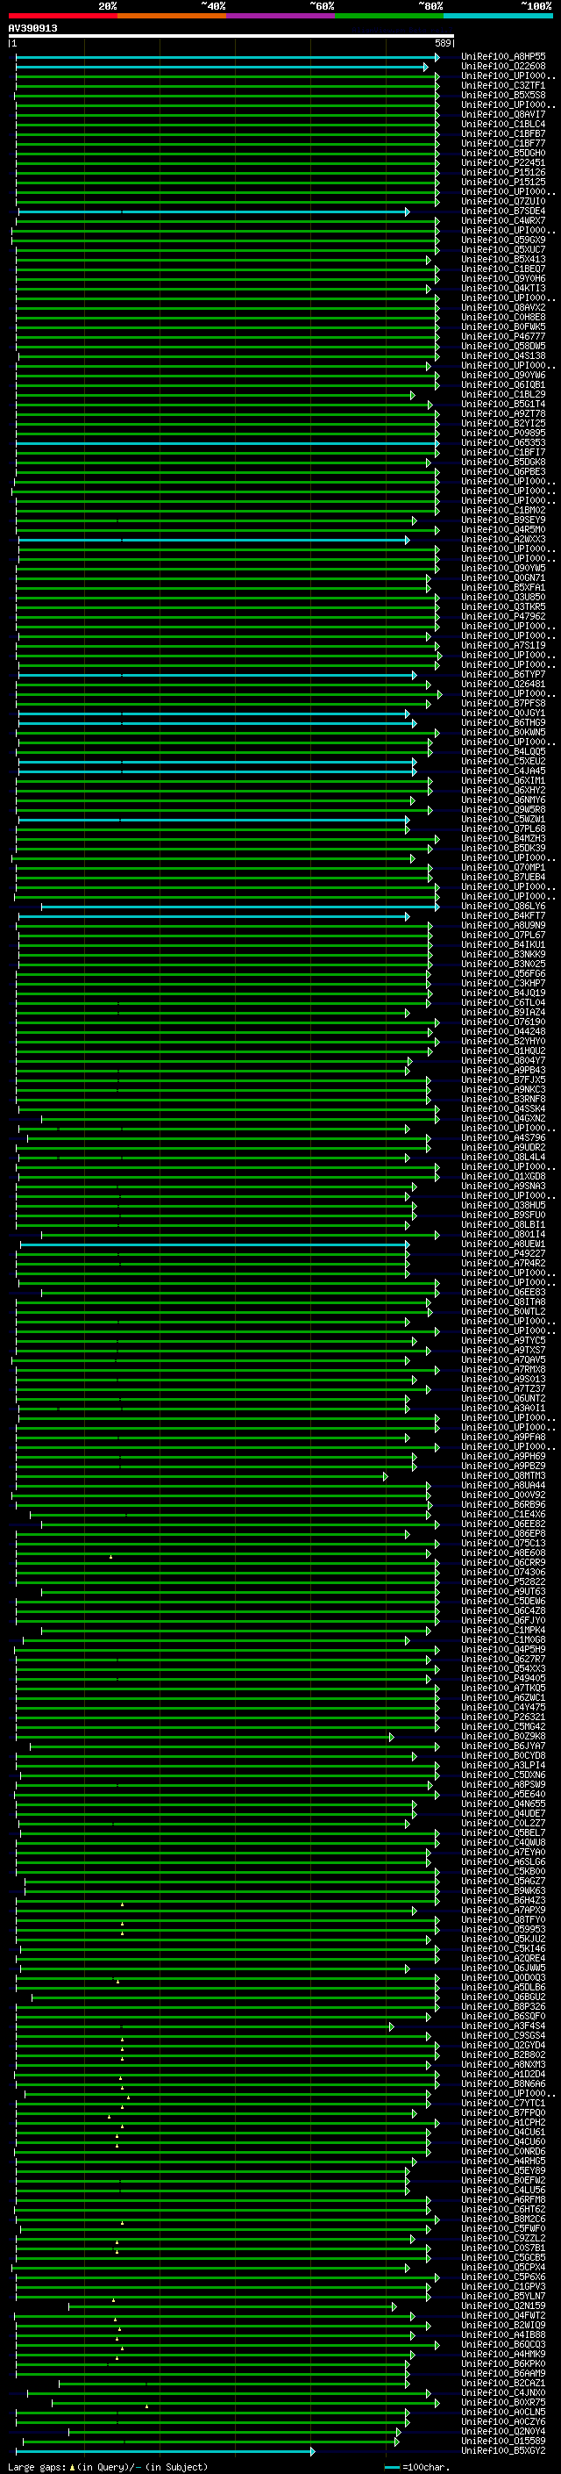Screen dimensions: 561x2474
Task: Select the UniRef100_B0XR75 label
Action: click(x=503, y=2403)
